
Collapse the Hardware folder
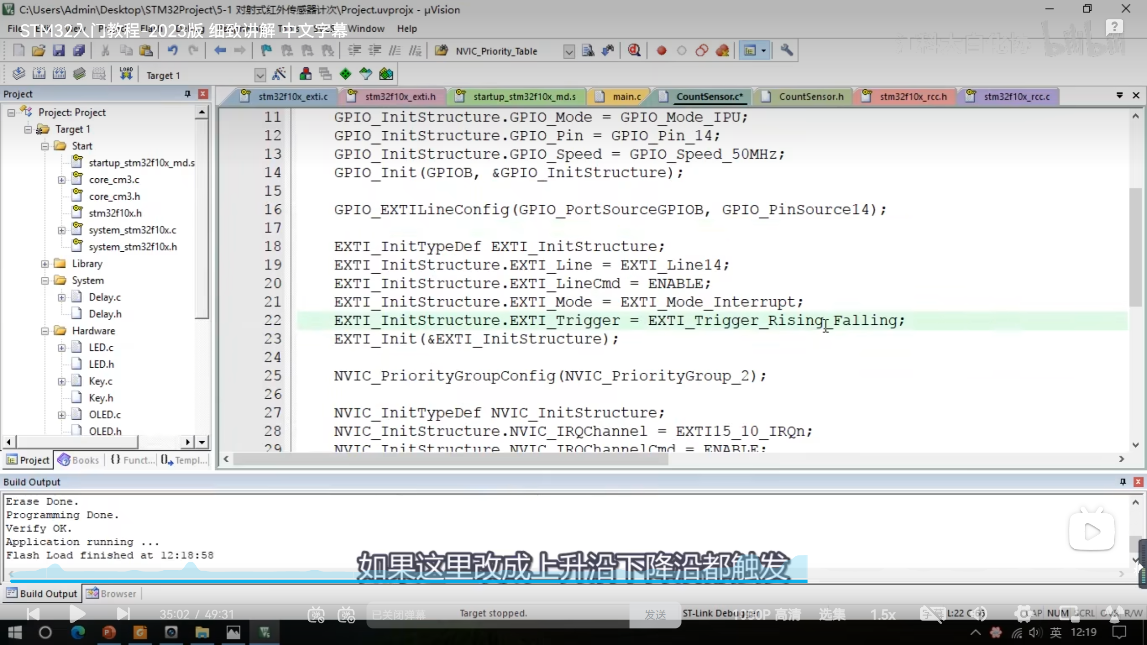[45, 331]
